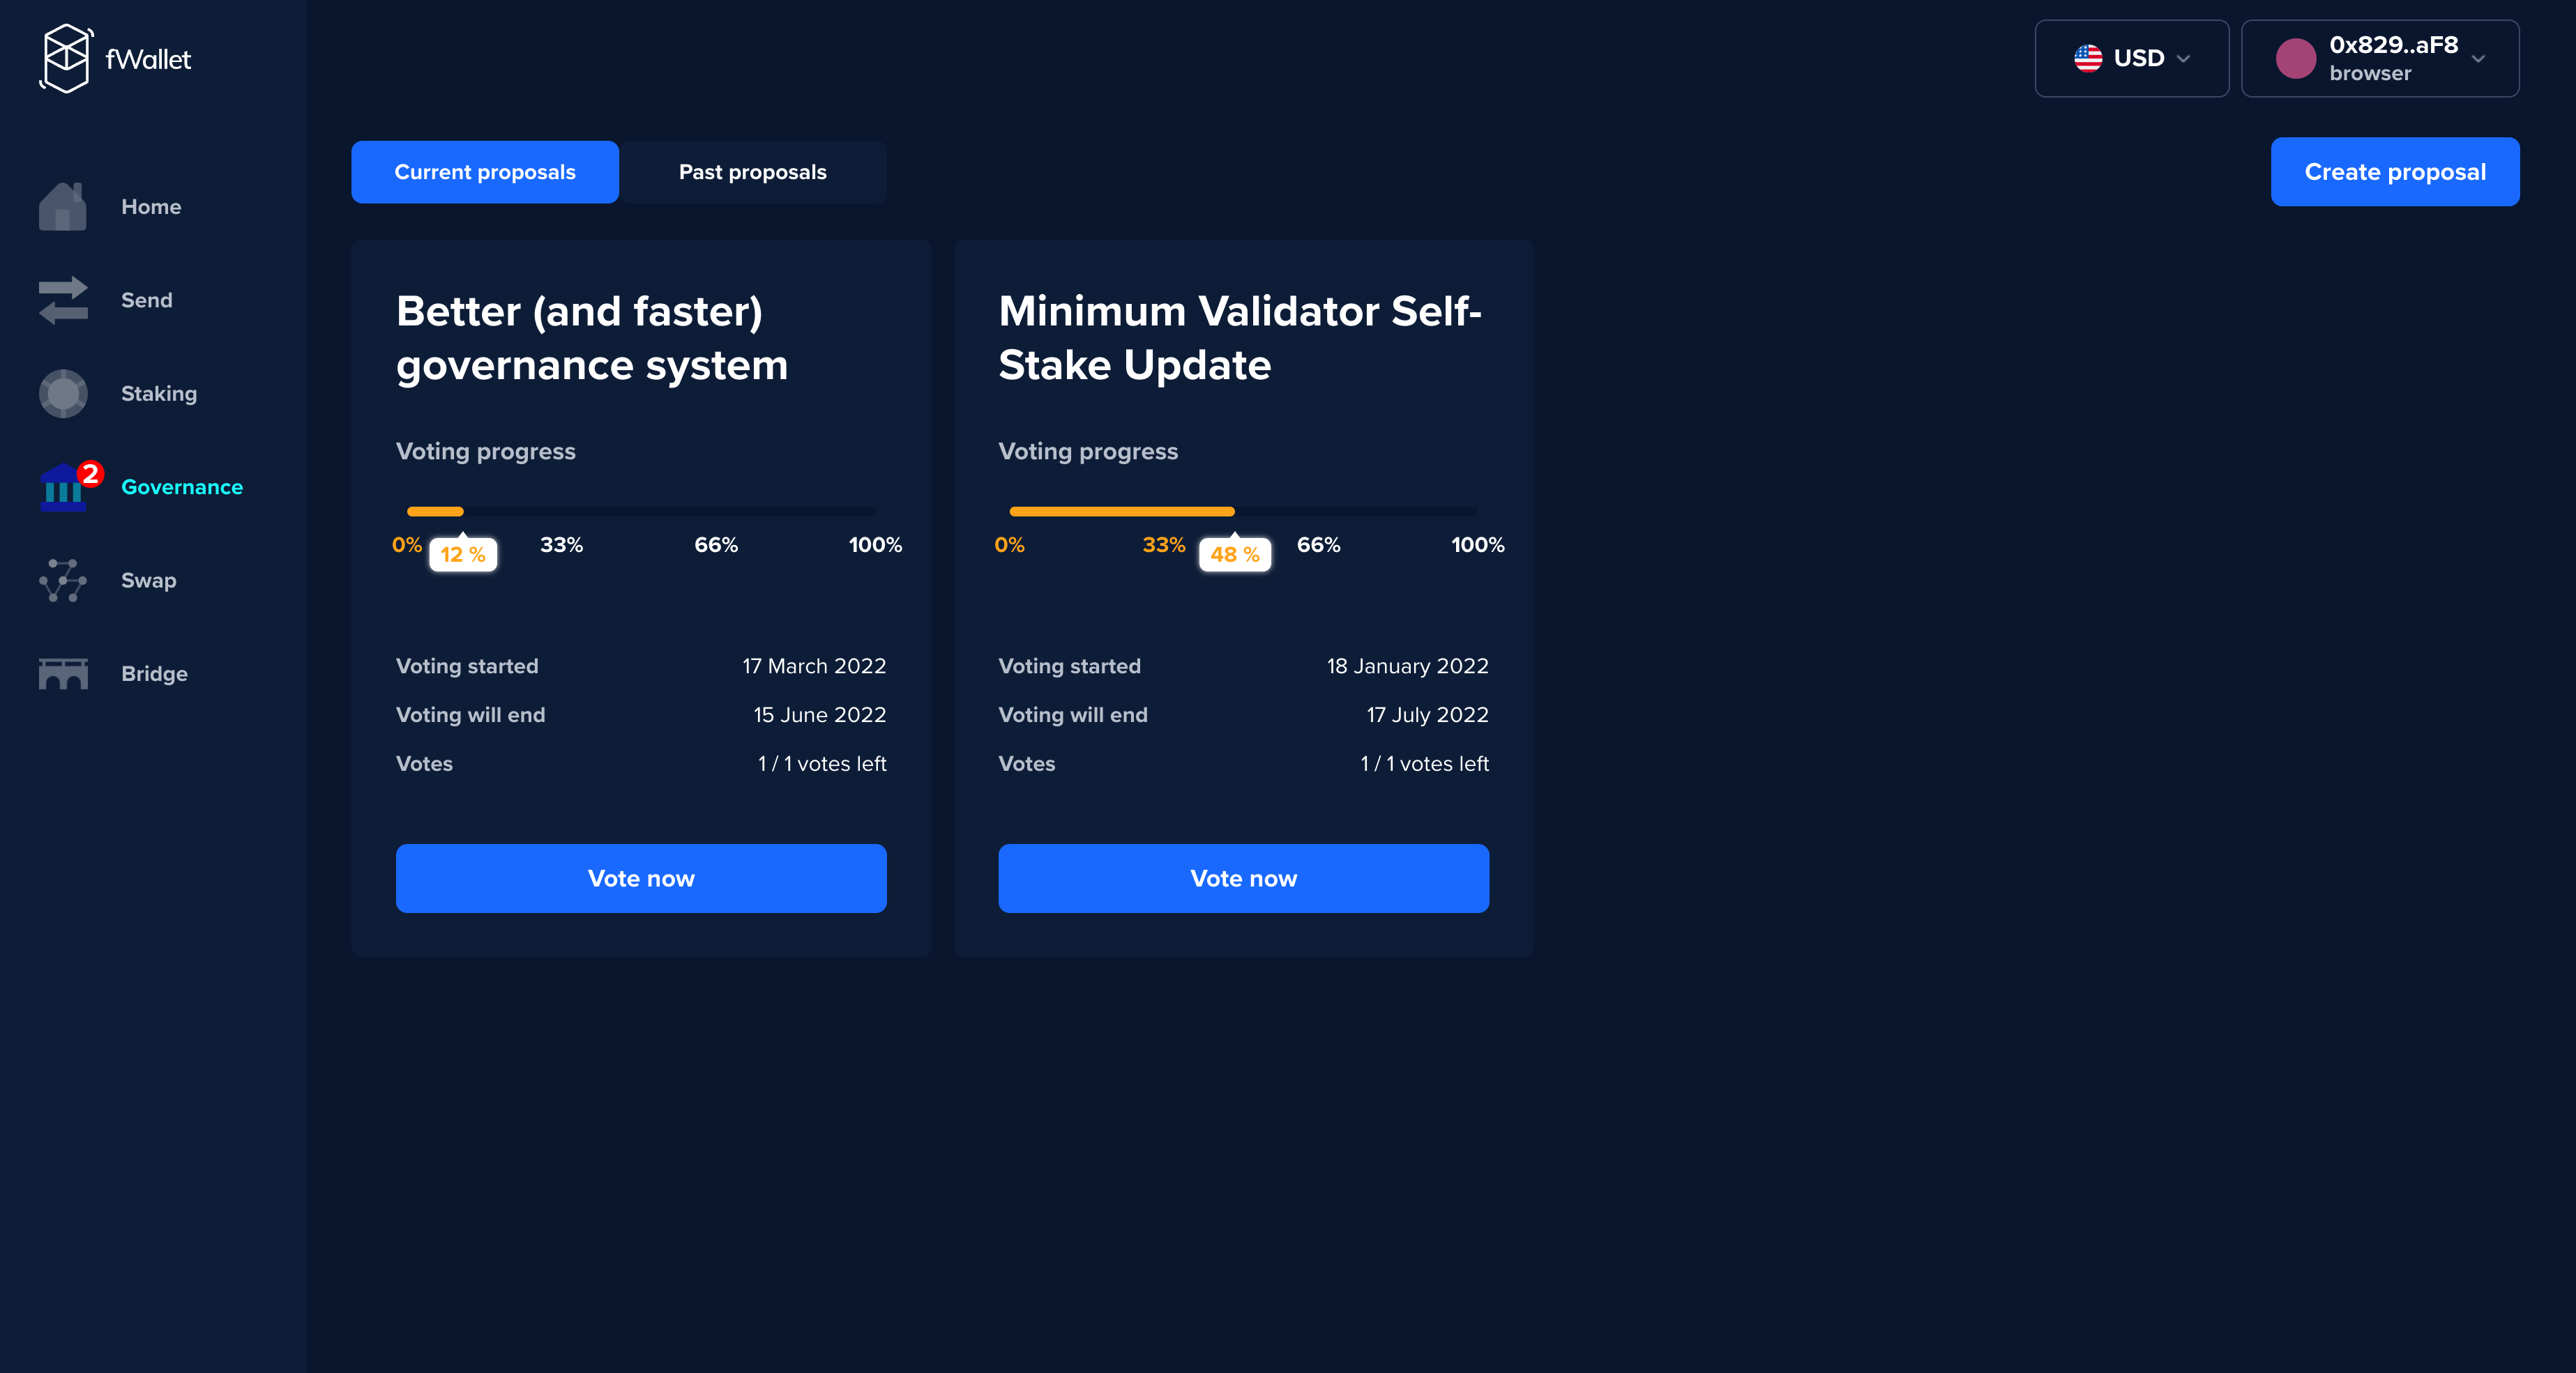The height and width of the screenshot is (1373, 2576).
Task: Click the fWallet logo icon
Action: coord(66,58)
